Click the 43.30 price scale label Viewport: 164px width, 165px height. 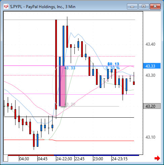click(150, 75)
